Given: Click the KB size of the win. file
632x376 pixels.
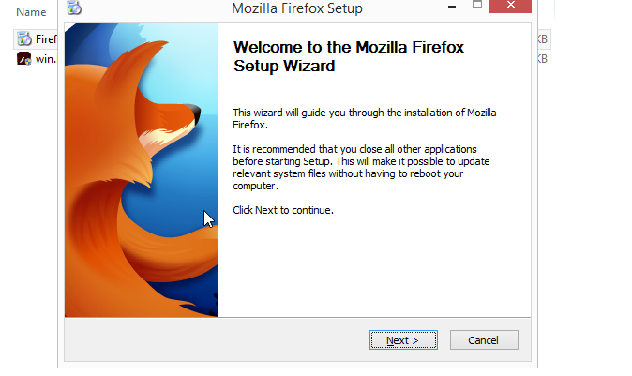Looking at the screenshot, I should pyautogui.click(x=543, y=59).
